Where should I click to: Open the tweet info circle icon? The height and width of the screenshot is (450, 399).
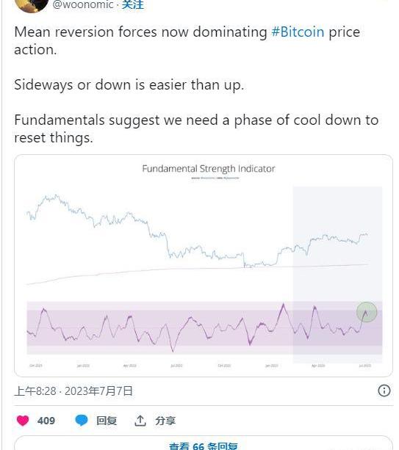click(x=384, y=391)
